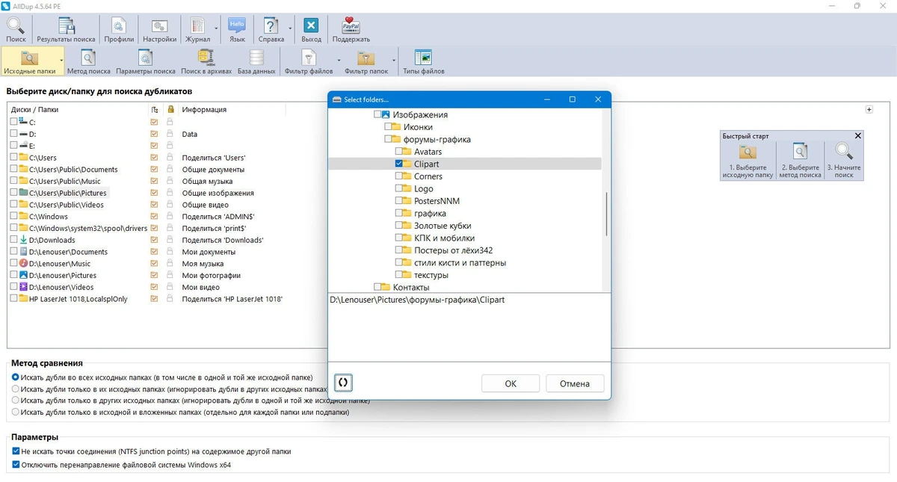Viewport: 897px width, 482px height.
Task: Open the Типы файлов section
Action: coord(423,61)
